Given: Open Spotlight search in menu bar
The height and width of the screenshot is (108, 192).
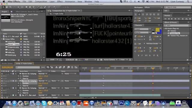Looking at the screenshot, I should [188, 1].
